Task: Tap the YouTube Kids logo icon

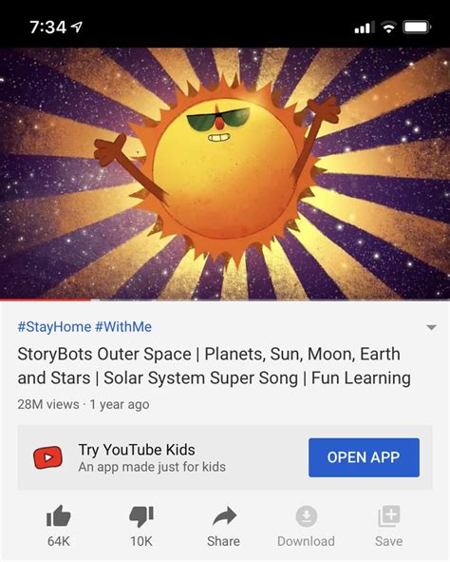Action: [x=47, y=457]
